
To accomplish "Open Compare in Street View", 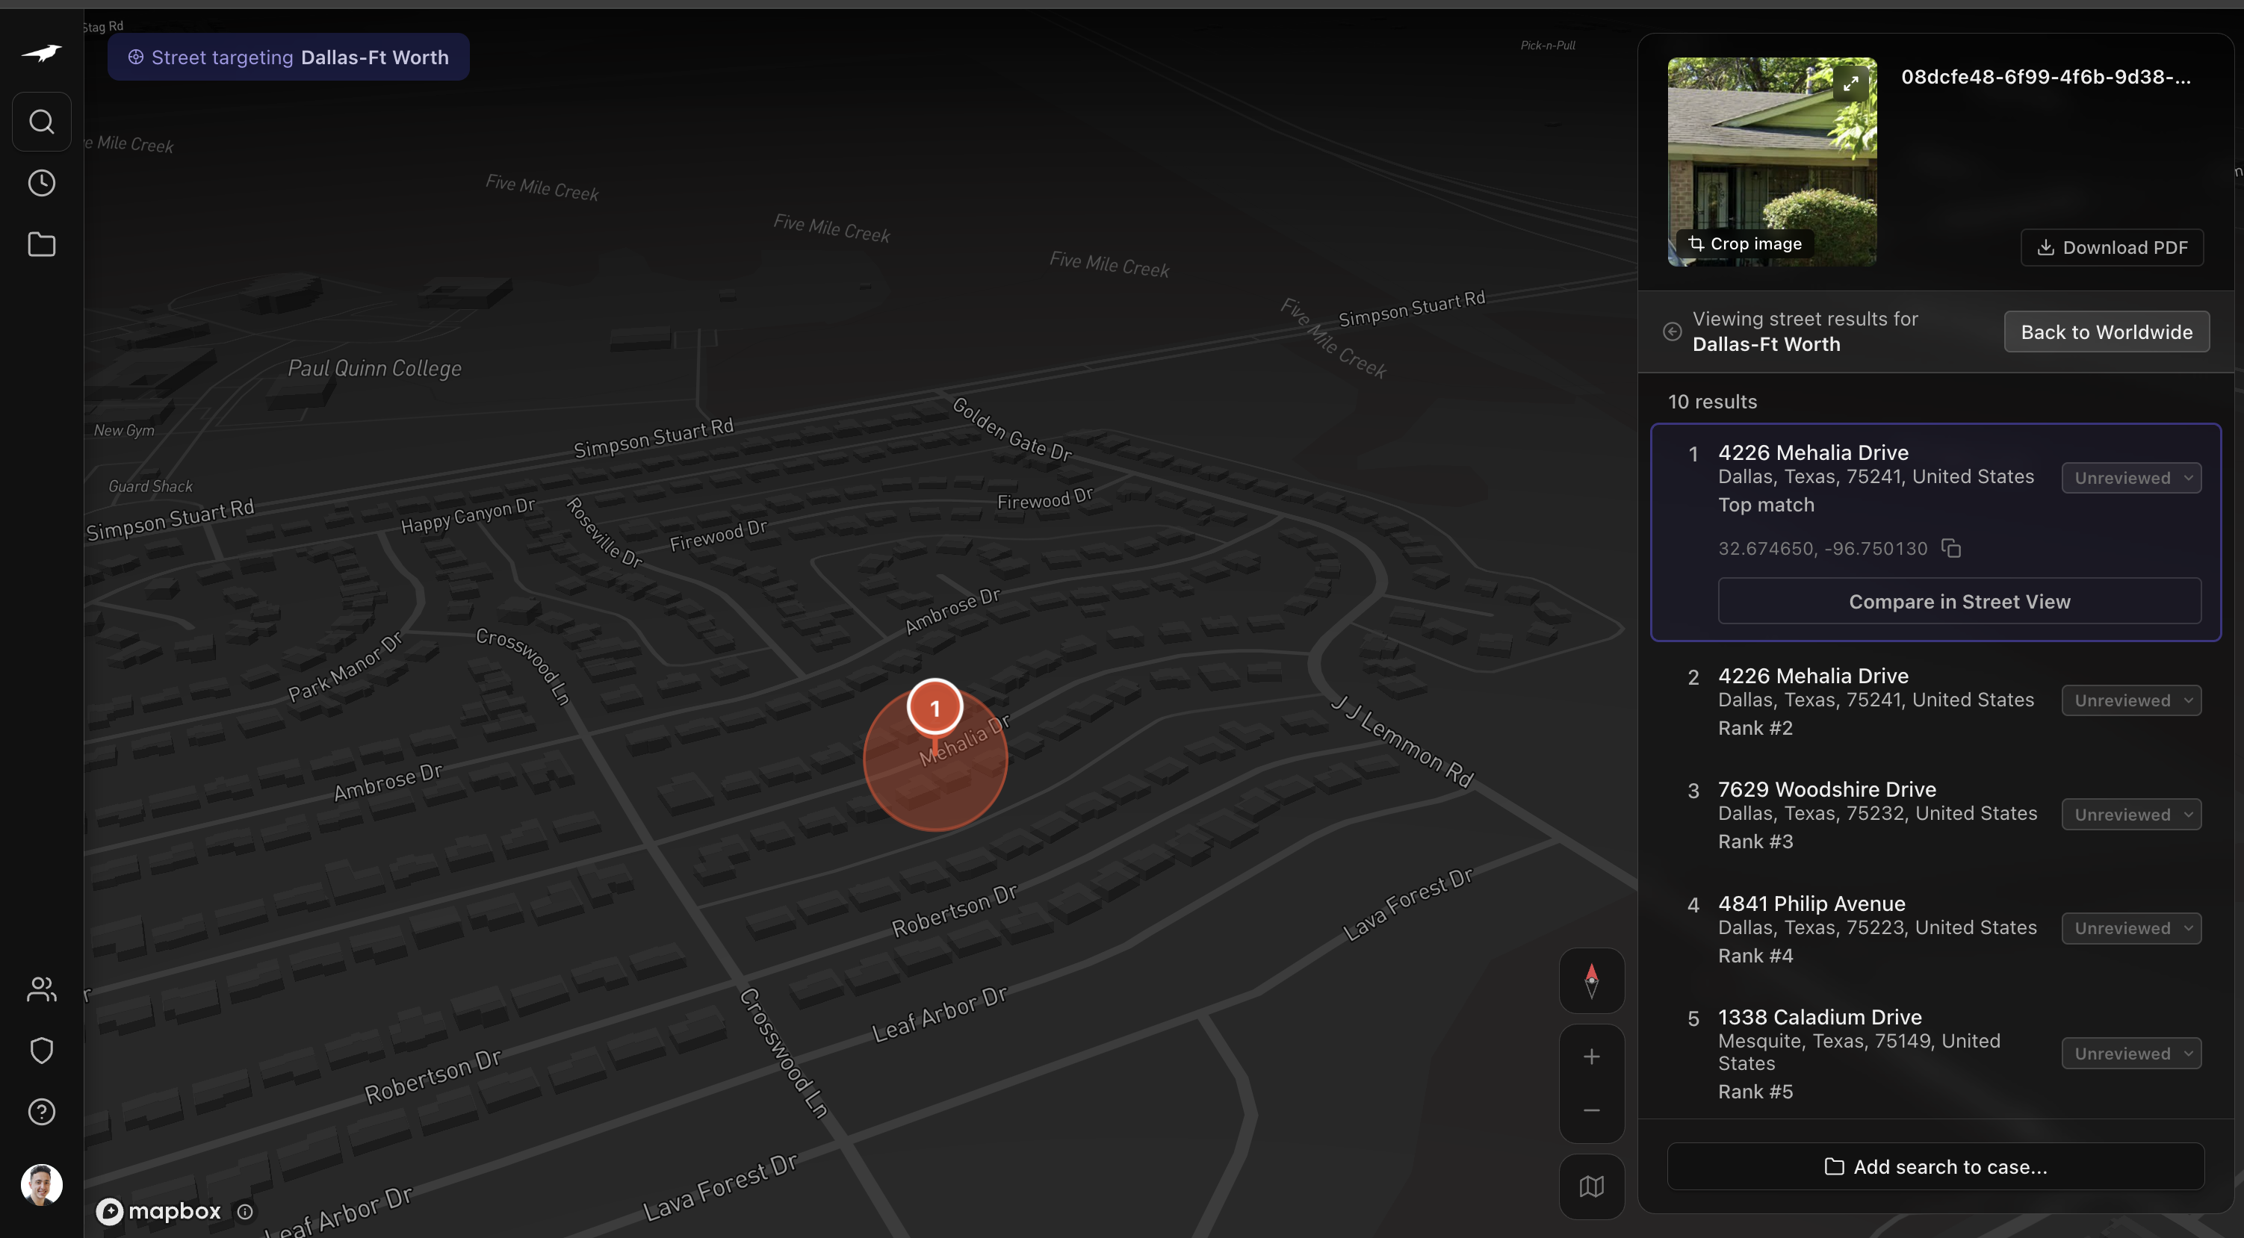I will click(x=1959, y=601).
